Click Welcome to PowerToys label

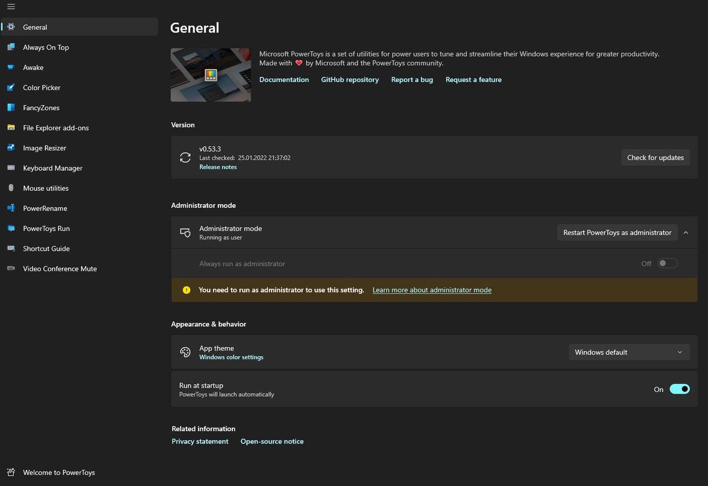pos(59,473)
